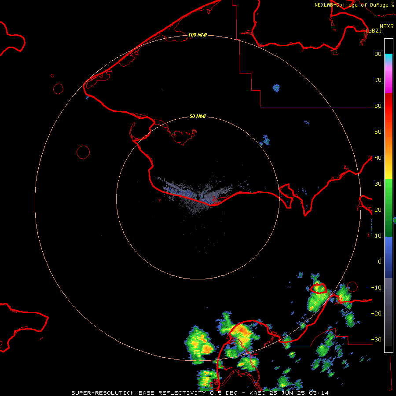The height and width of the screenshot is (396, 396).
Task: Click the [dBZ] units label
Action: [374, 30]
